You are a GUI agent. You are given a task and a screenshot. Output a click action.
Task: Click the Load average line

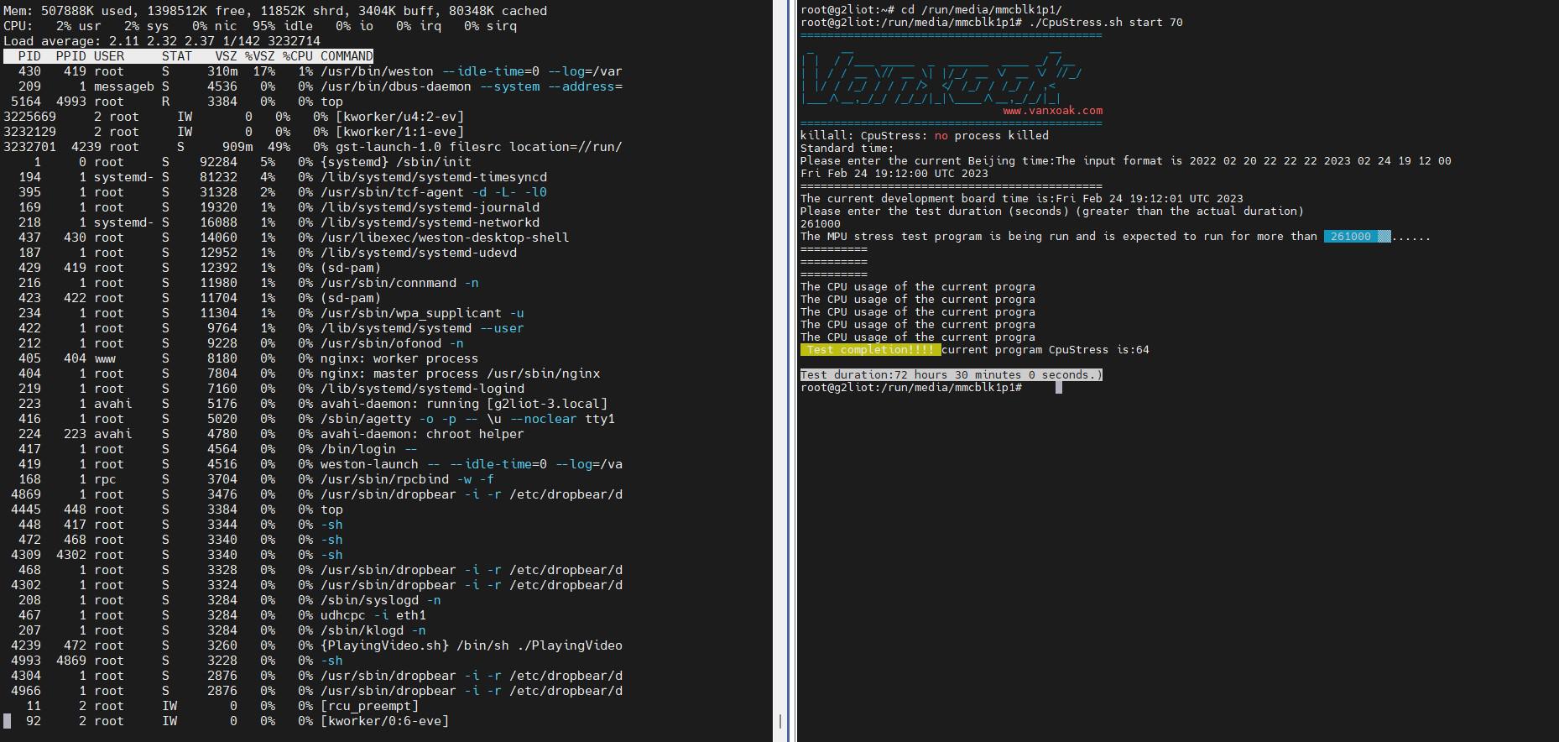[x=162, y=41]
